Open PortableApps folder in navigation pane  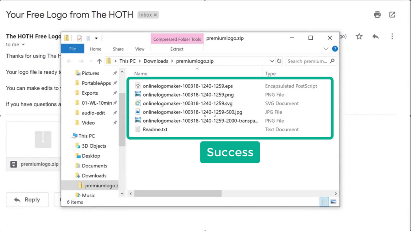pos(96,83)
